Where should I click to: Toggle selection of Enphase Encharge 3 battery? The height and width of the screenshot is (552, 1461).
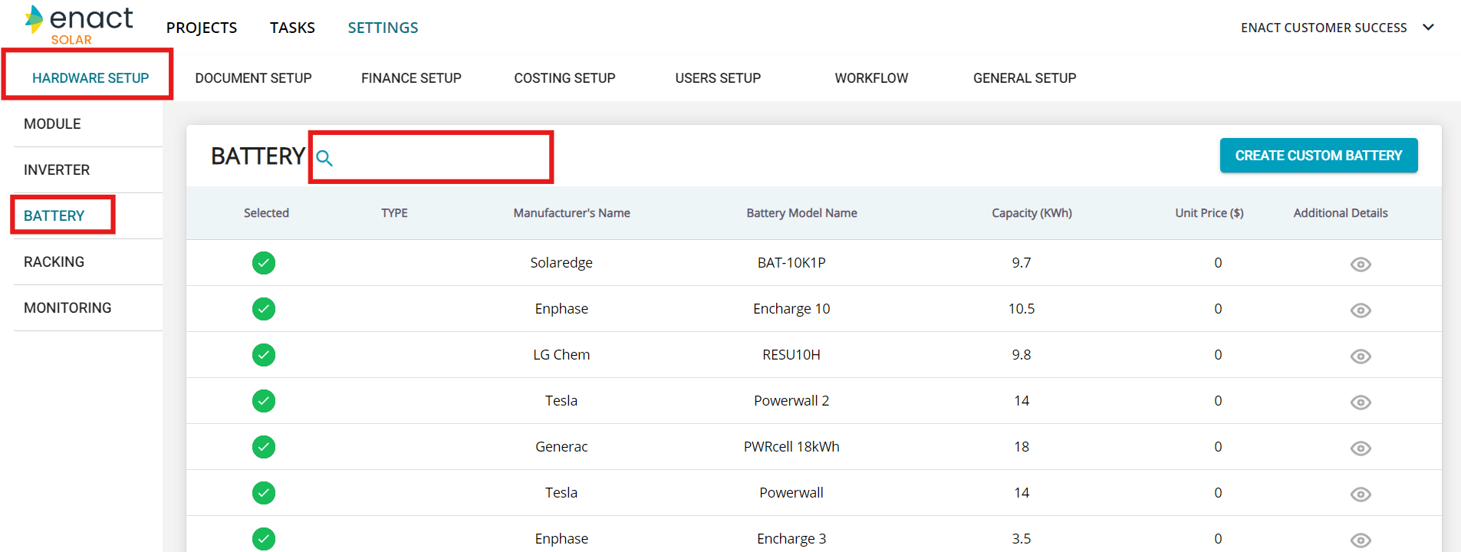pos(264,539)
